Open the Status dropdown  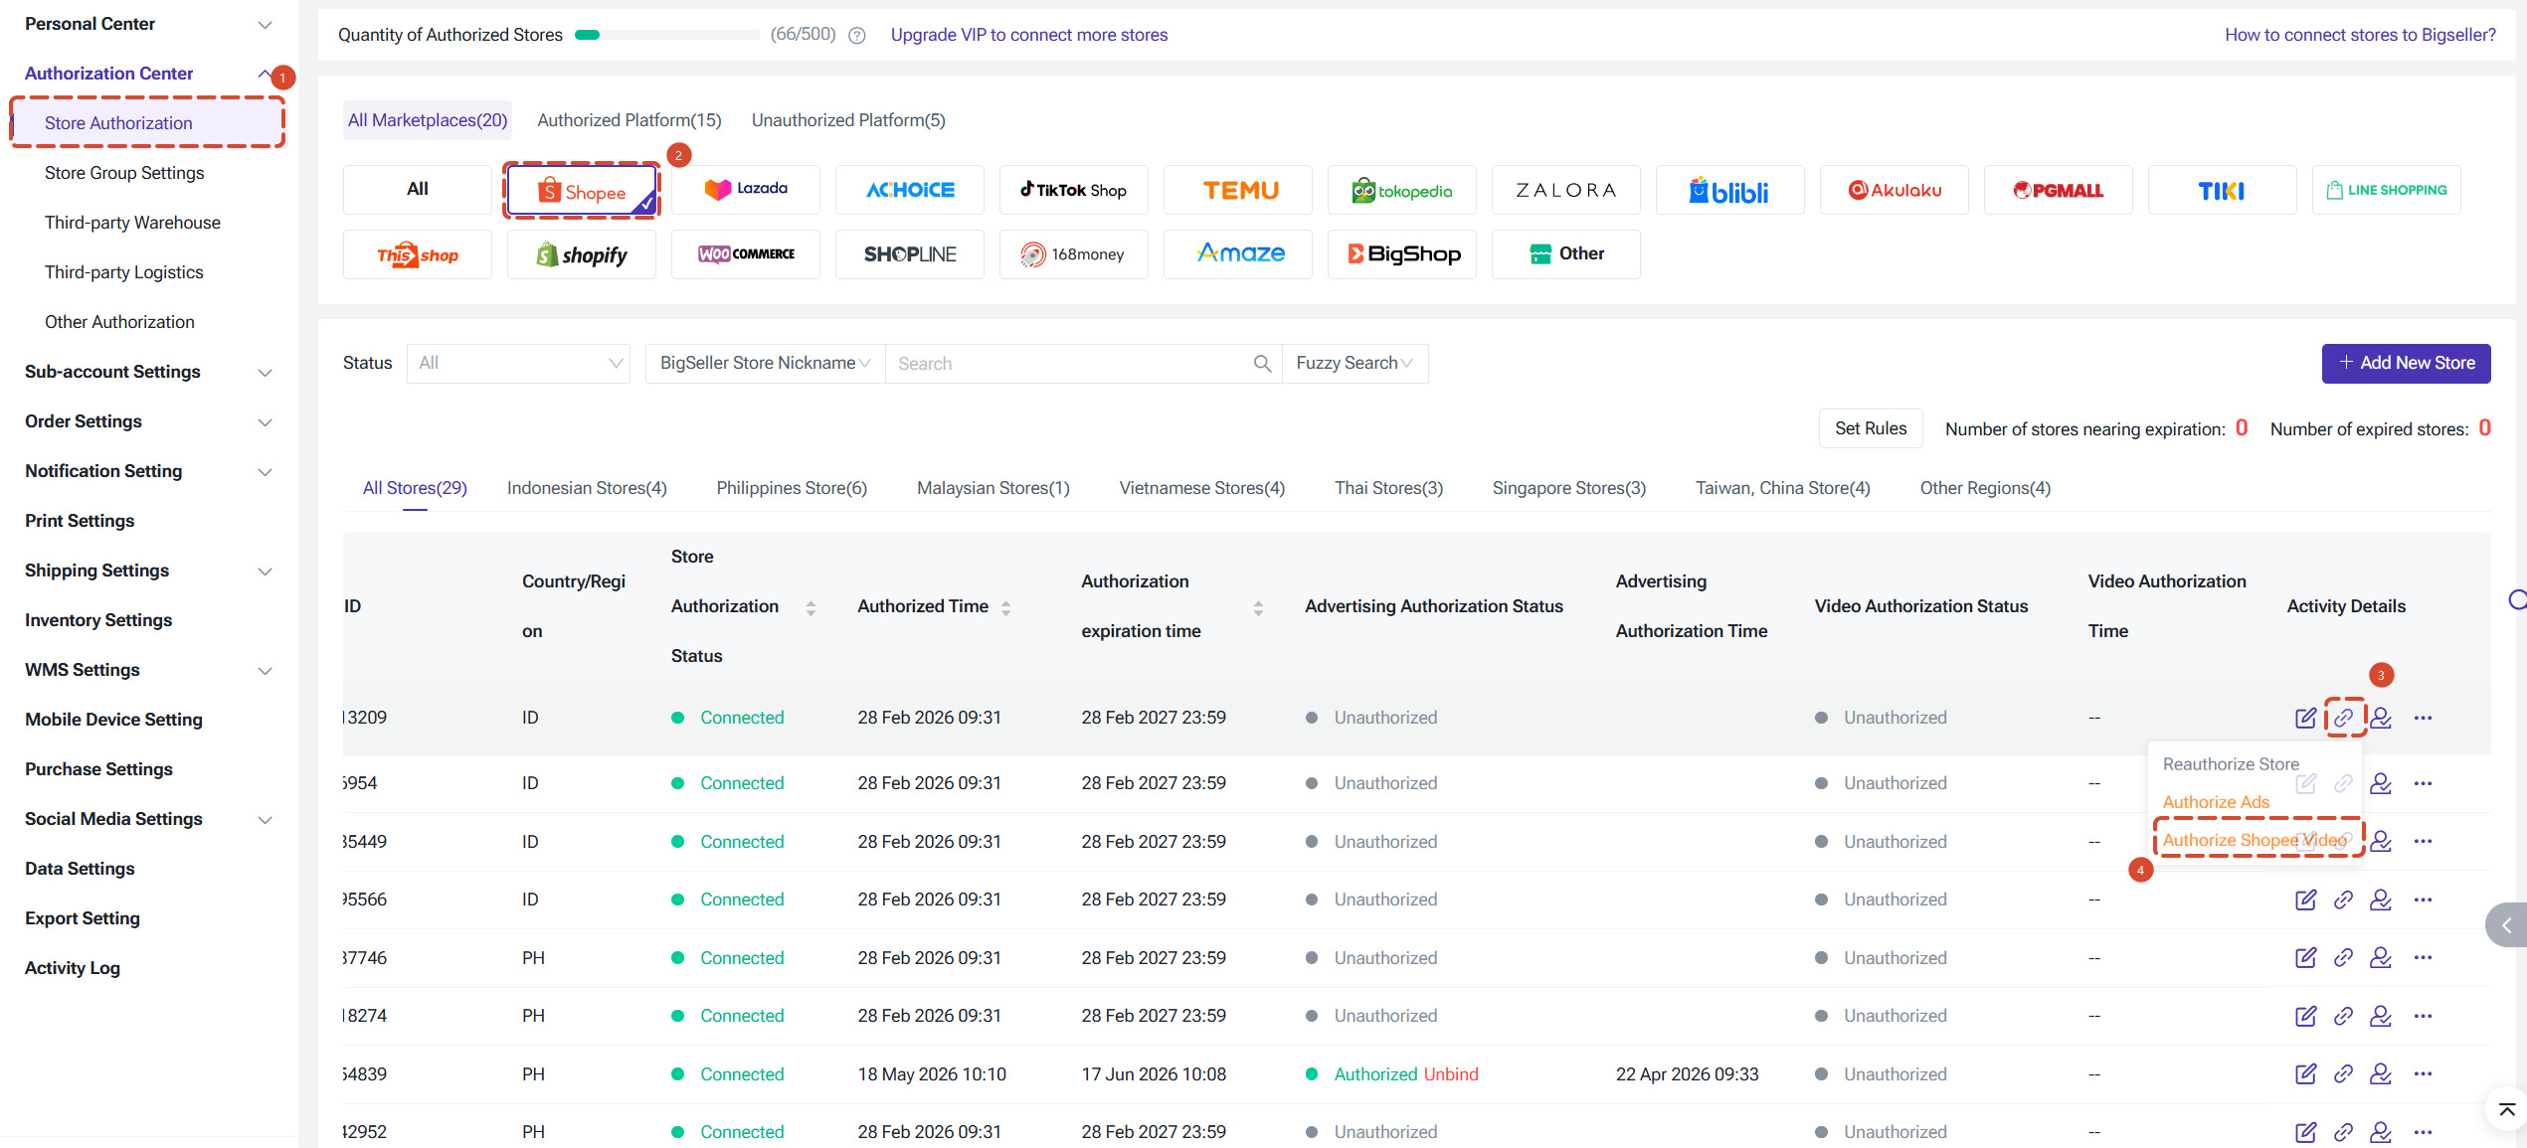coord(518,364)
